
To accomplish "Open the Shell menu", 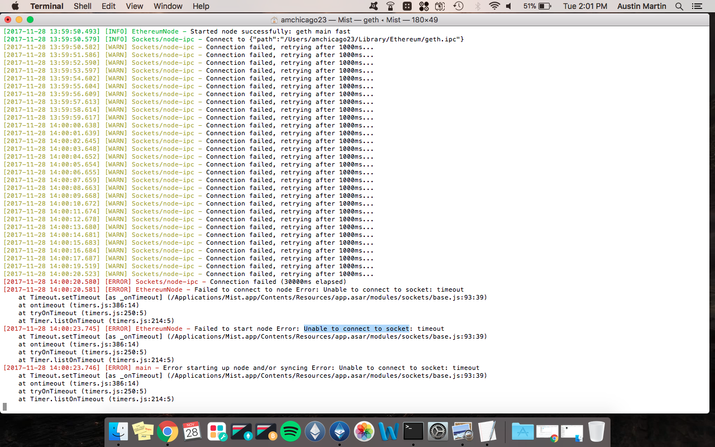I will tap(83, 6).
